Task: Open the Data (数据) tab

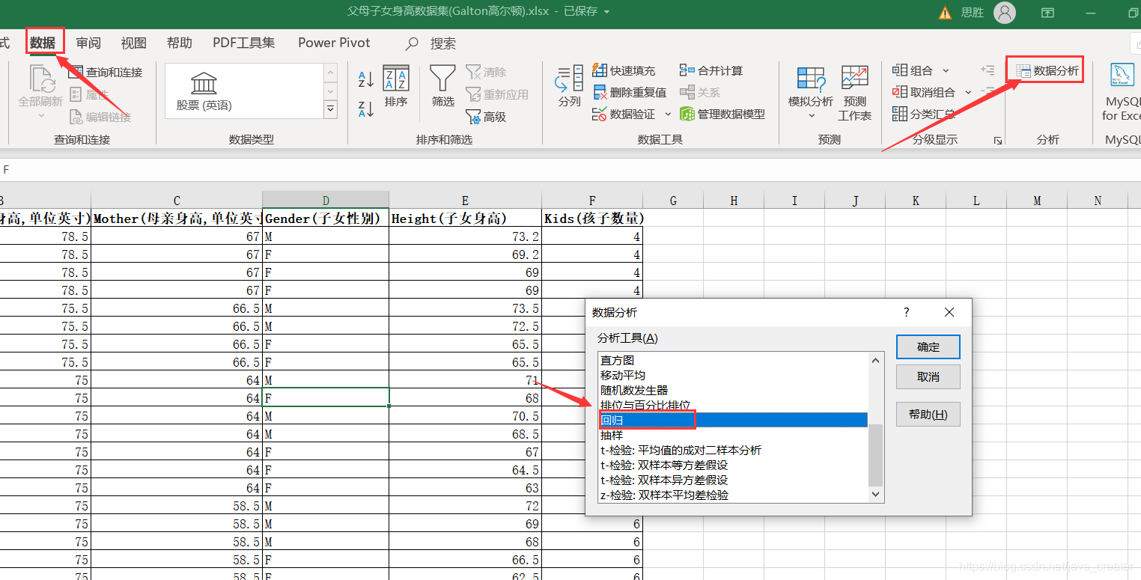Action: coord(43,43)
